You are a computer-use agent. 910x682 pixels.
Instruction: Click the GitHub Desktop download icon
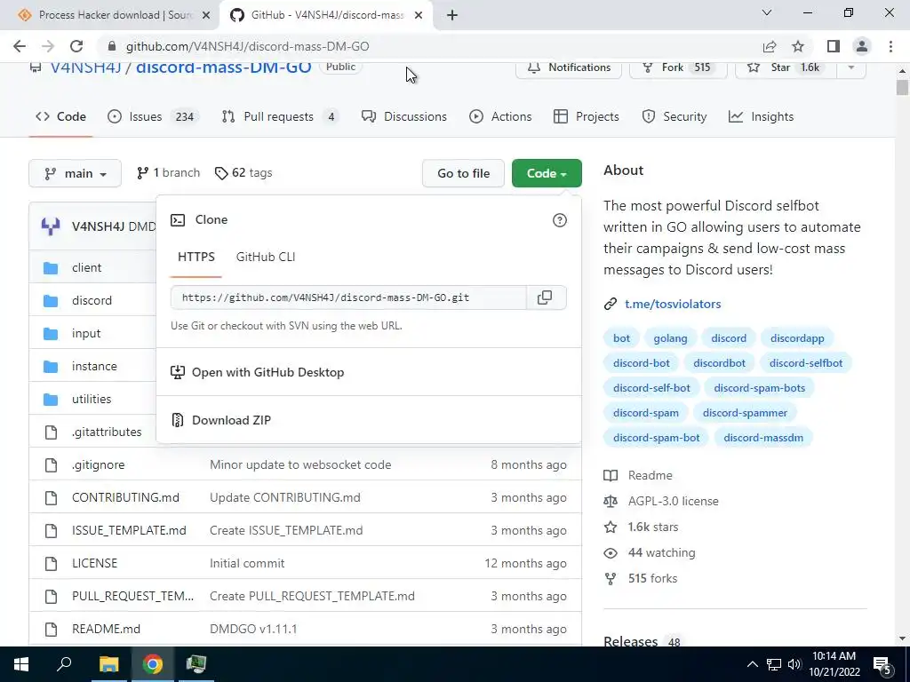tap(178, 372)
